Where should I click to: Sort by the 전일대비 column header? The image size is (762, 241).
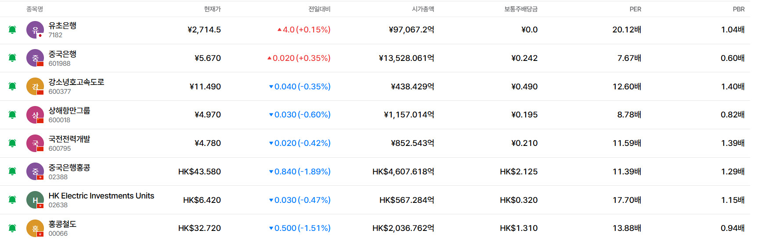coord(319,9)
